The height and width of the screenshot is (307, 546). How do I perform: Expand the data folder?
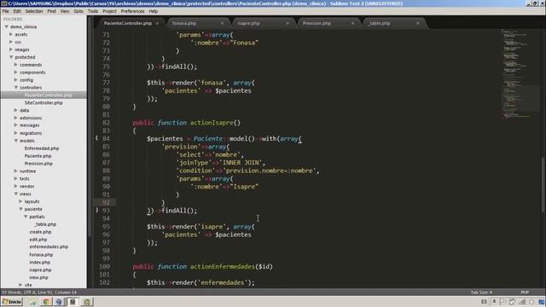pos(16,110)
